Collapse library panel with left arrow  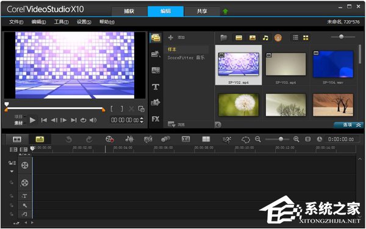click(x=218, y=125)
